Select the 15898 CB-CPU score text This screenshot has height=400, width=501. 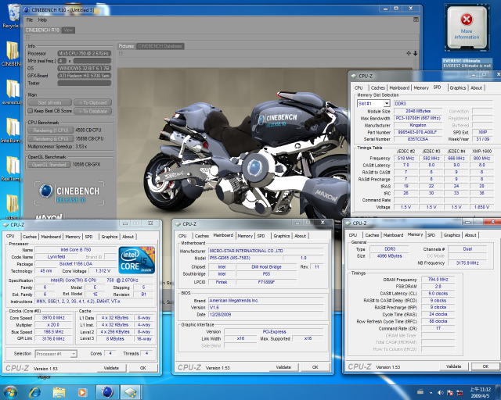pos(89,139)
